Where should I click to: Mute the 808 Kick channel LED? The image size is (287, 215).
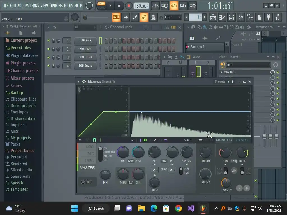pyautogui.click(x=49, y=41)
